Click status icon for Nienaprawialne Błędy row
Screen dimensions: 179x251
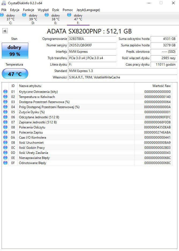point(5,158)
